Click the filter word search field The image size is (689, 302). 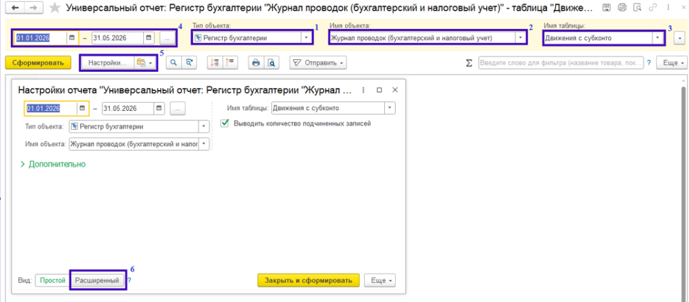click(x=561, y=63)
